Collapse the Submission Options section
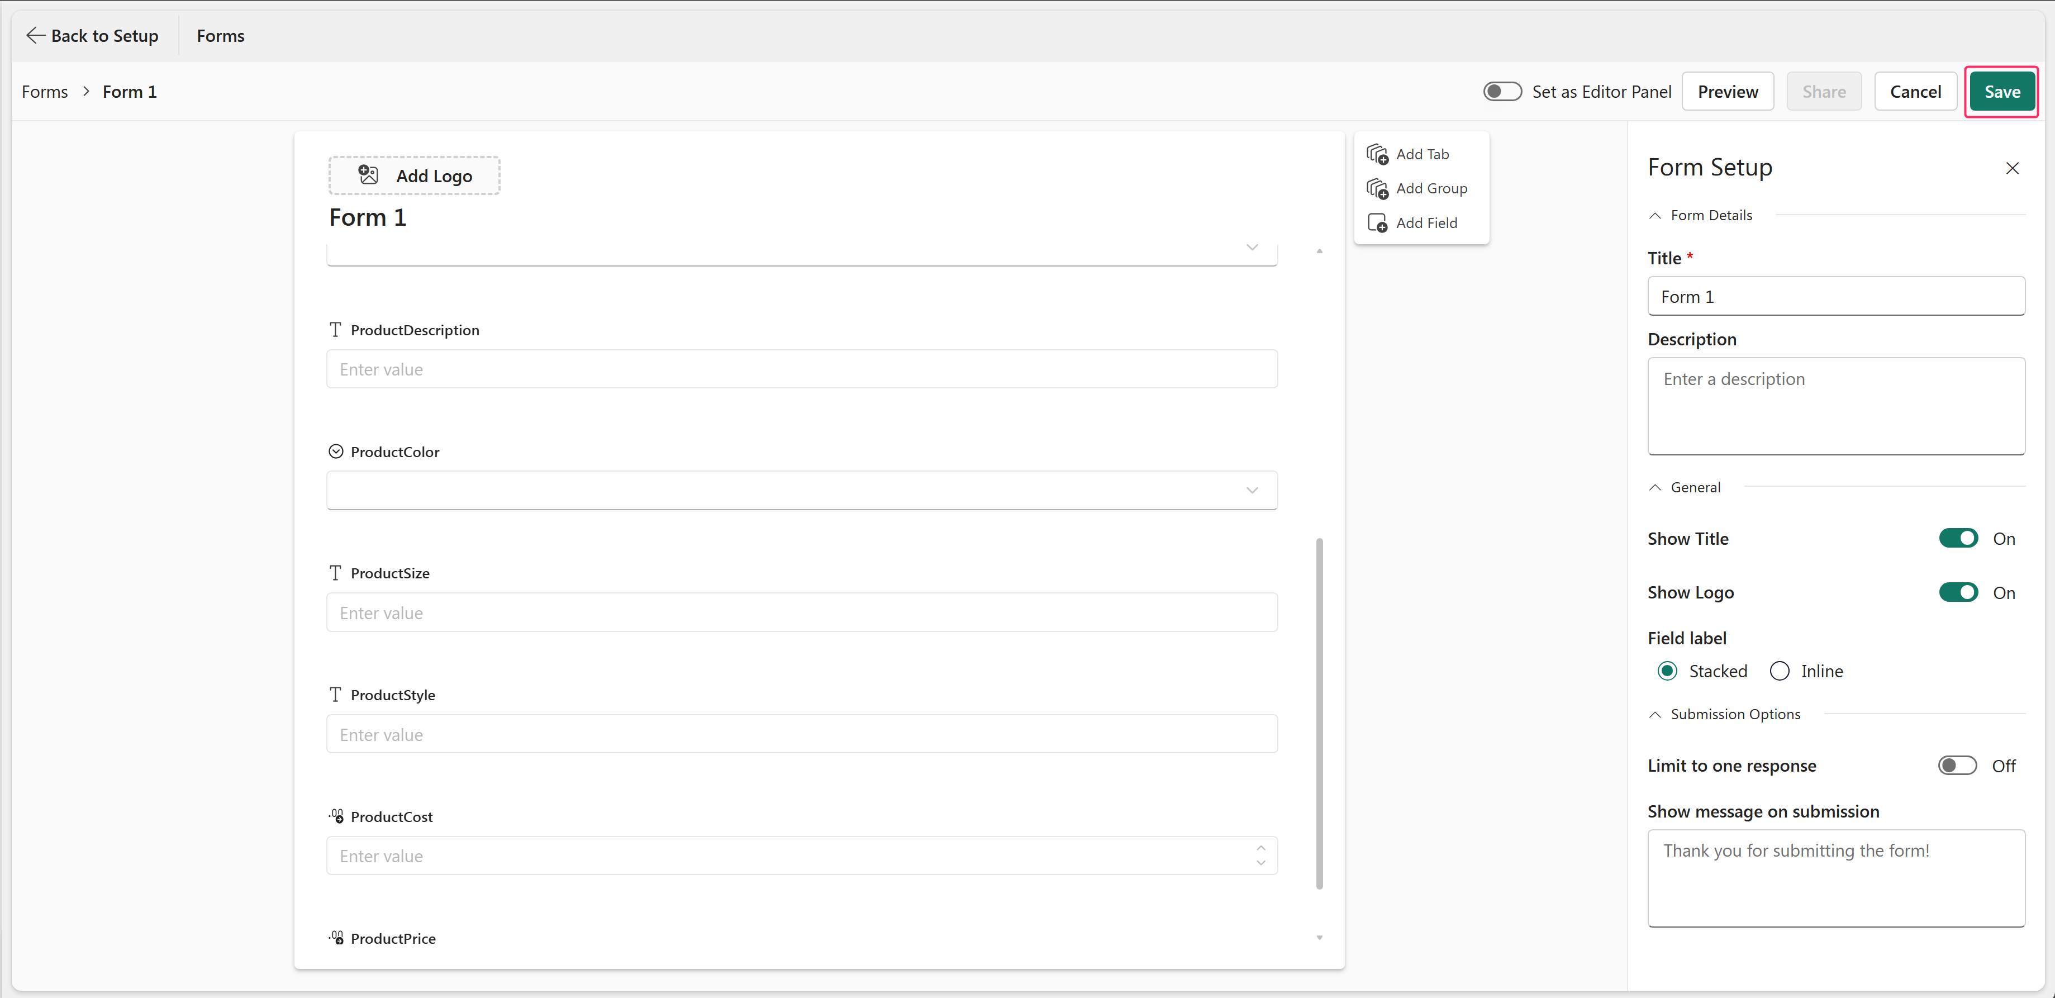Image resolution: width=2055 pixels, height=998 pixels. [x=1656, y=714]
